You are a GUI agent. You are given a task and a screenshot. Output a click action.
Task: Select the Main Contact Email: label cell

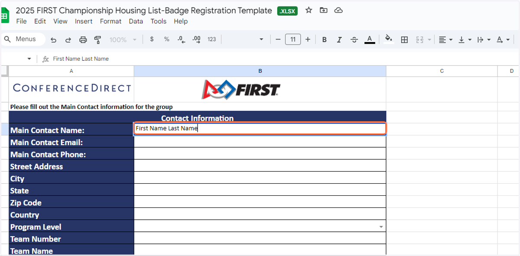pyautogui.click(x=71, y=142)
